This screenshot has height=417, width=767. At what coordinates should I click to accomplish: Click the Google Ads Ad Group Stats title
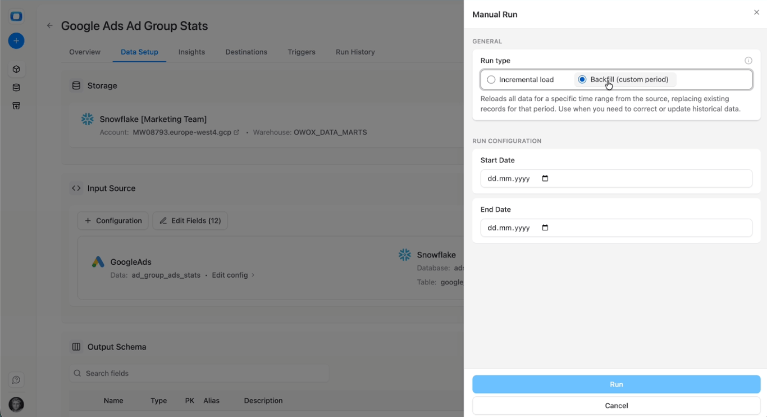pos(134,26)
